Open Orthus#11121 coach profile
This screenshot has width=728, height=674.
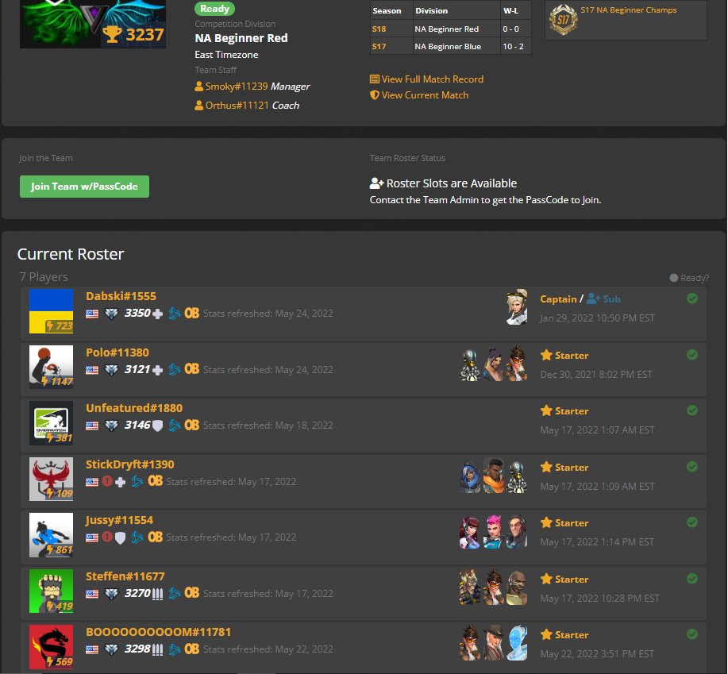click(x=237, y=105)
